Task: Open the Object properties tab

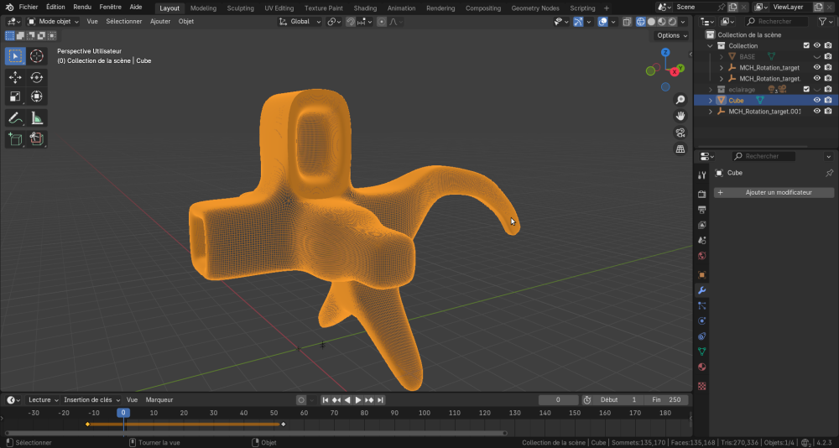Action: 702,274
